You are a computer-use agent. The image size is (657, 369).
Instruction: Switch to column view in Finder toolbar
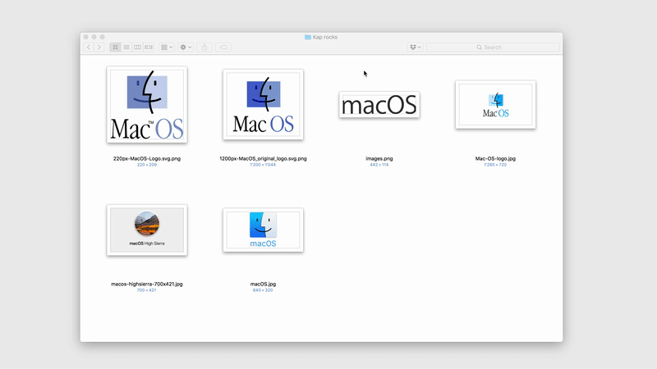(x=137, y=48)
